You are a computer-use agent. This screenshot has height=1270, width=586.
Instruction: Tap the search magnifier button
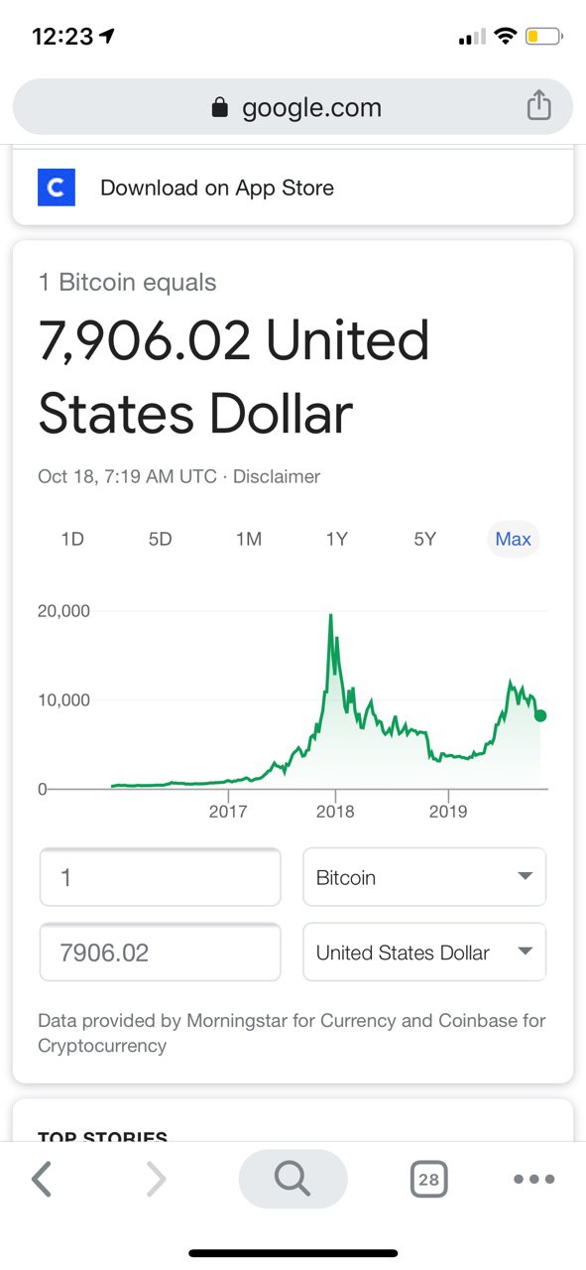tap(293, 1179)
